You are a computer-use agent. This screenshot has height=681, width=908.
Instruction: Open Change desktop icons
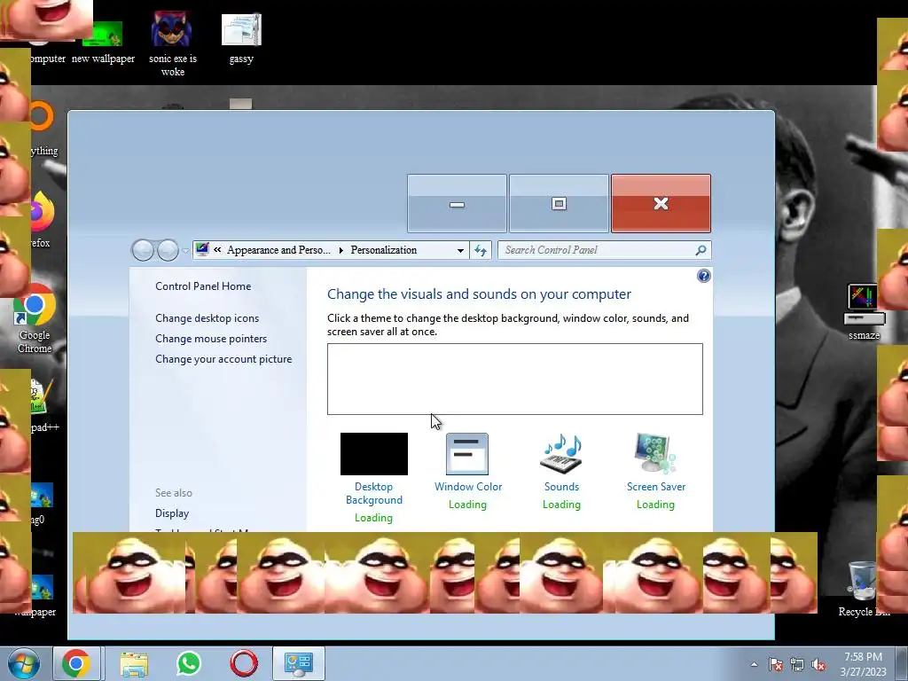click(207, 318)
